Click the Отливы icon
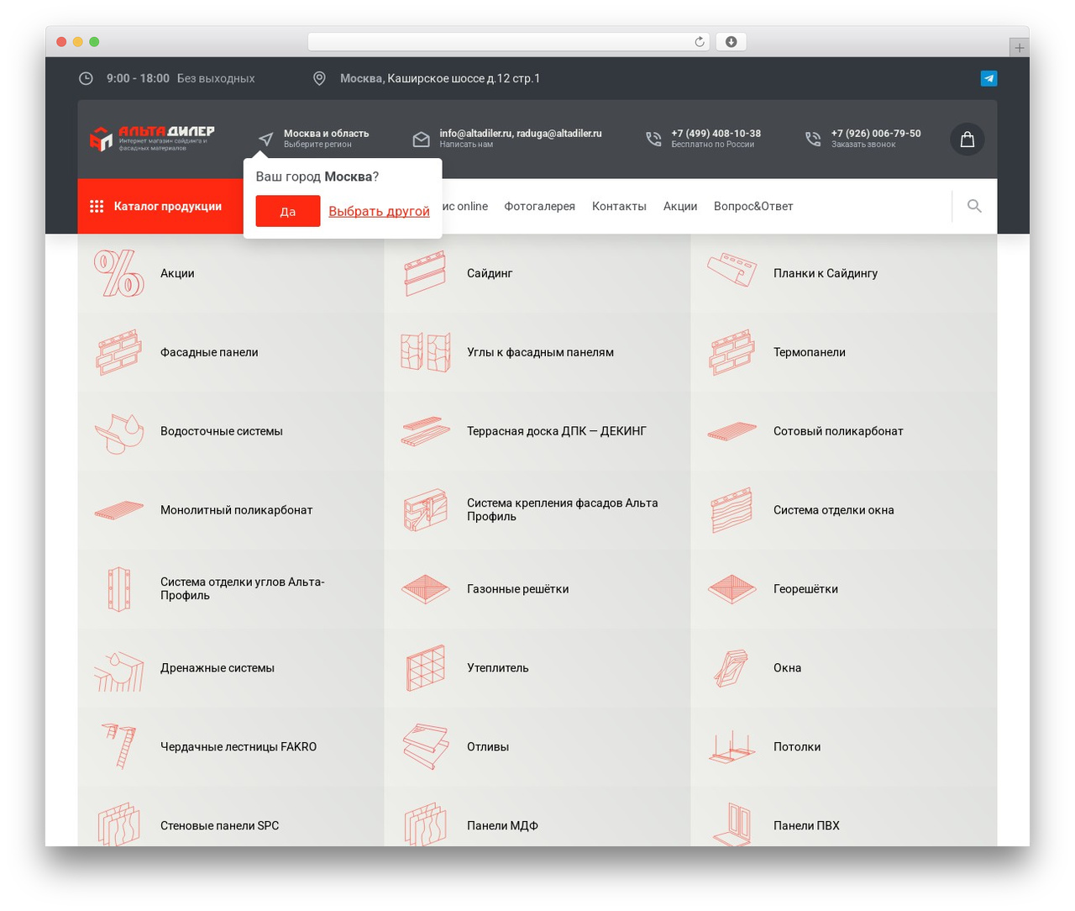1075x911 pixels. tap(425, 746)
